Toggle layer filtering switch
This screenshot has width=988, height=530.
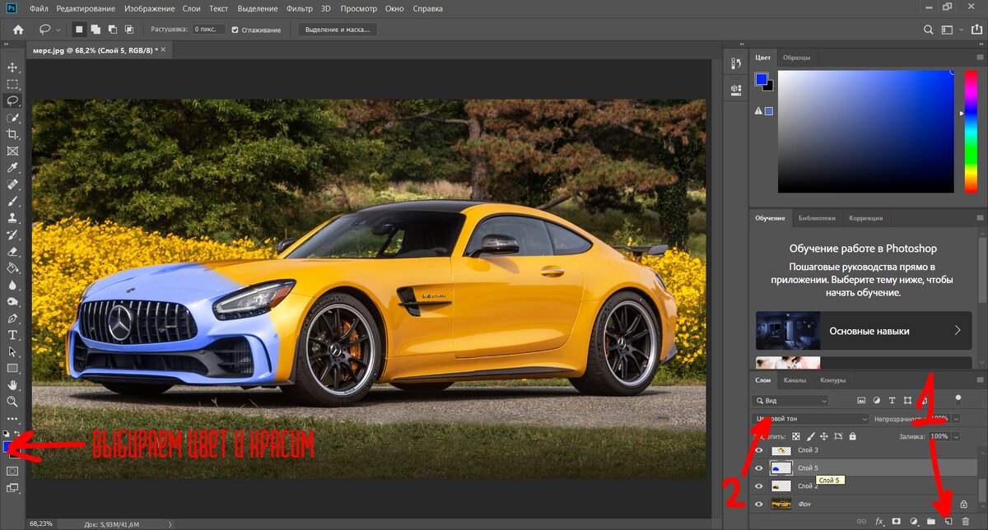(x=958, y=399)
